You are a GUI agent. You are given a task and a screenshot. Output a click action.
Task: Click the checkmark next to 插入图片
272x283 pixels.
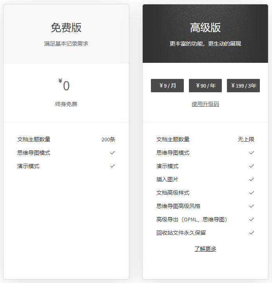(252, 179)
